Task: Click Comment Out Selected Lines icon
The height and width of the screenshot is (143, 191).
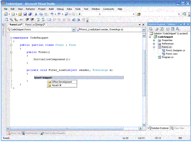Action: (38, 19)
